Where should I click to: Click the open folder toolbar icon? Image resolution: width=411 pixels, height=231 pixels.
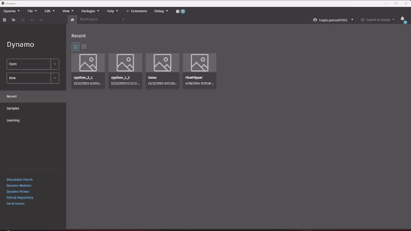point(14,20)
